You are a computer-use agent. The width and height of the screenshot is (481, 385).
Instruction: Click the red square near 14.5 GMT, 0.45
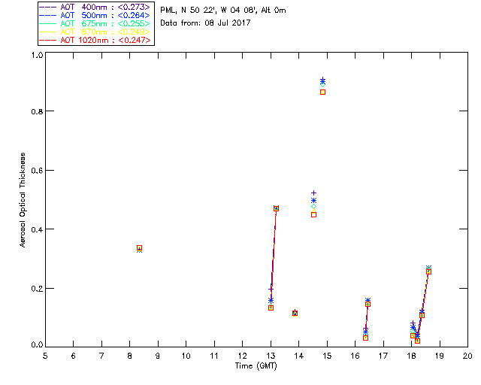pyautogui.click(x=313, y=215)
